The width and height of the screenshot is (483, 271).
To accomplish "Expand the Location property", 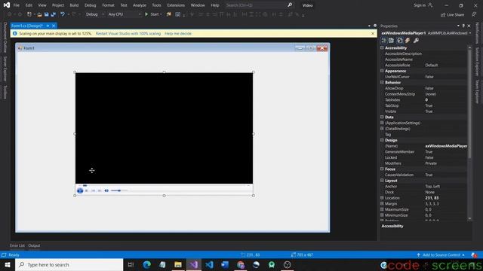I will pyautogui.click(x=382, y=198).
